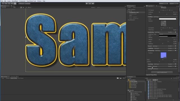This screenshot has width=180, height=101.
Task: Open the Help menu
Action: click(44, 1)
